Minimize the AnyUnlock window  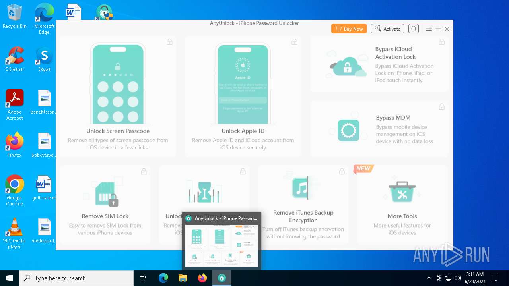tap(438, 29)
